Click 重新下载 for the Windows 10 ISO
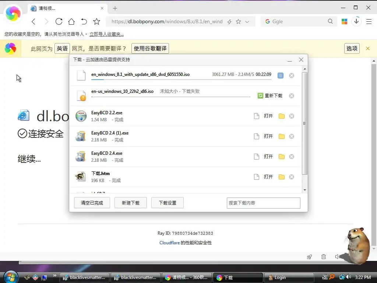Screen dimensions: 377x283 (270, 96)
